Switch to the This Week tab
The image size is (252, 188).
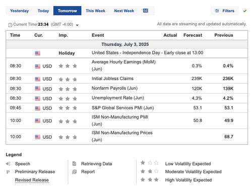click(x=95, y=11)
